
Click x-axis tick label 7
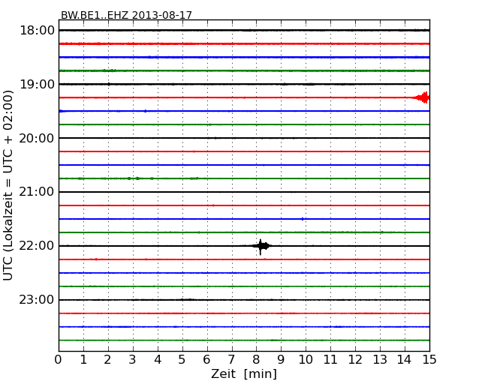coord(231,359)
